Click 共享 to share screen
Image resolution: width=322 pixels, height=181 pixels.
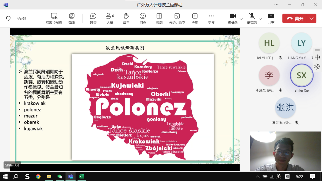[271, 19]
